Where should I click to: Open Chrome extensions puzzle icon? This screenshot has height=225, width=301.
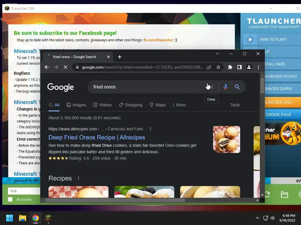(230, 67)
